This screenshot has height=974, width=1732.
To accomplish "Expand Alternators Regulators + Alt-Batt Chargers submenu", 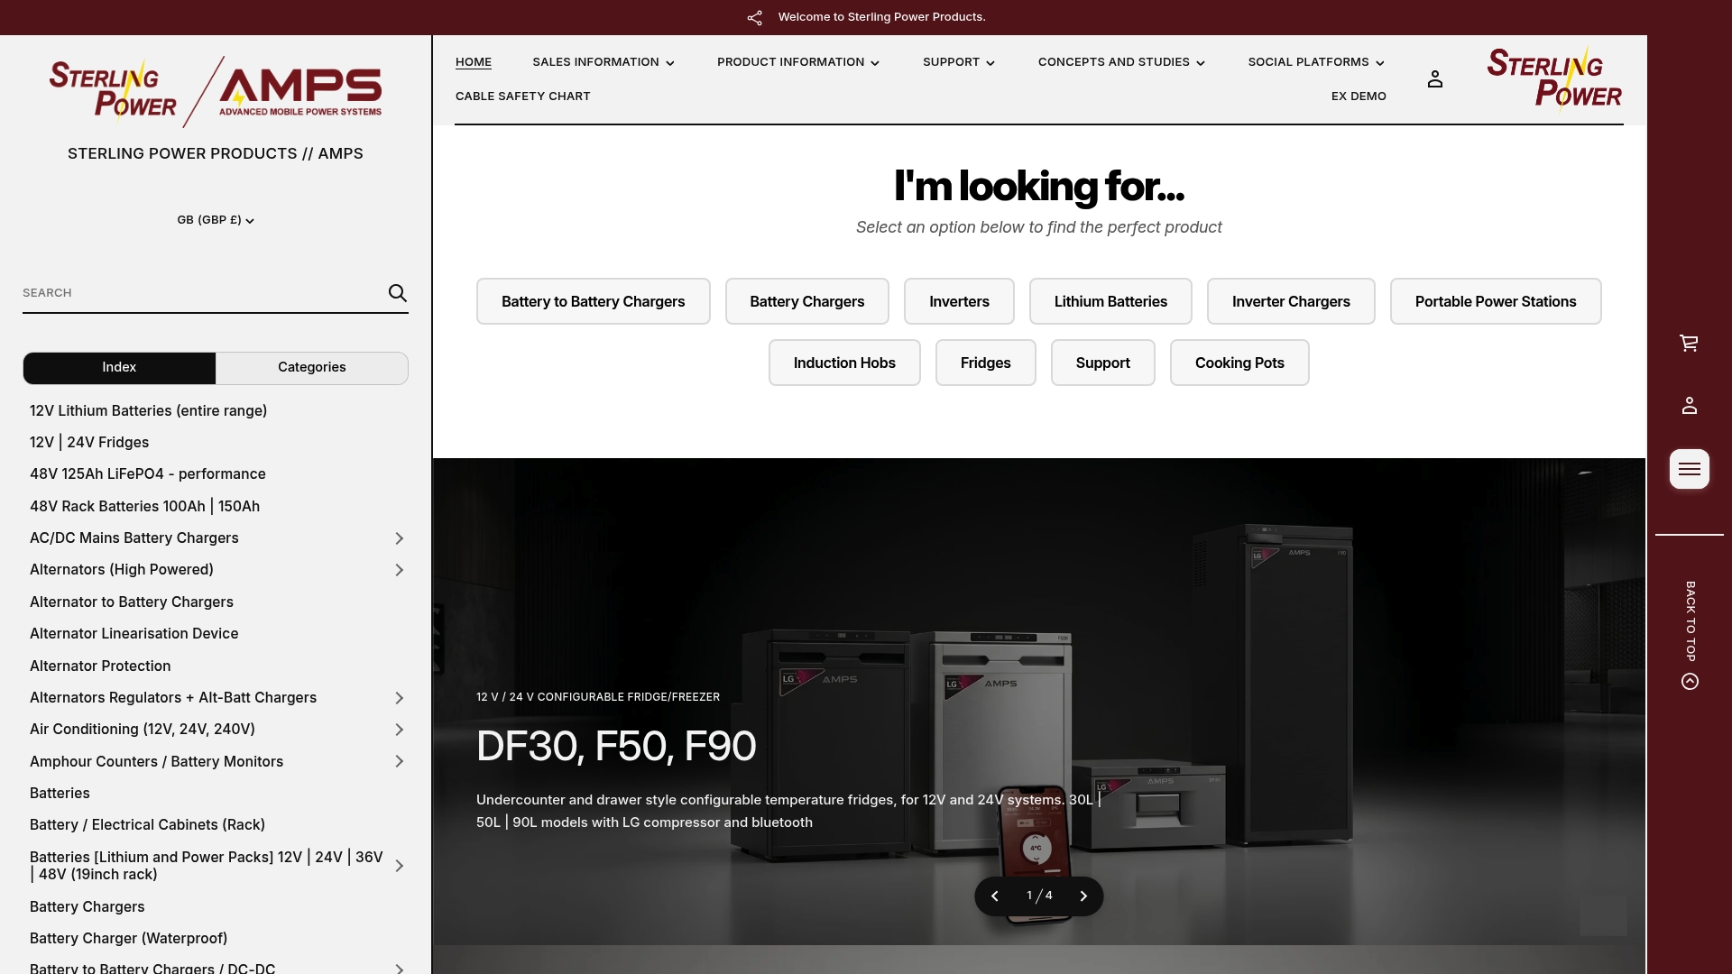I will point(399,698).
